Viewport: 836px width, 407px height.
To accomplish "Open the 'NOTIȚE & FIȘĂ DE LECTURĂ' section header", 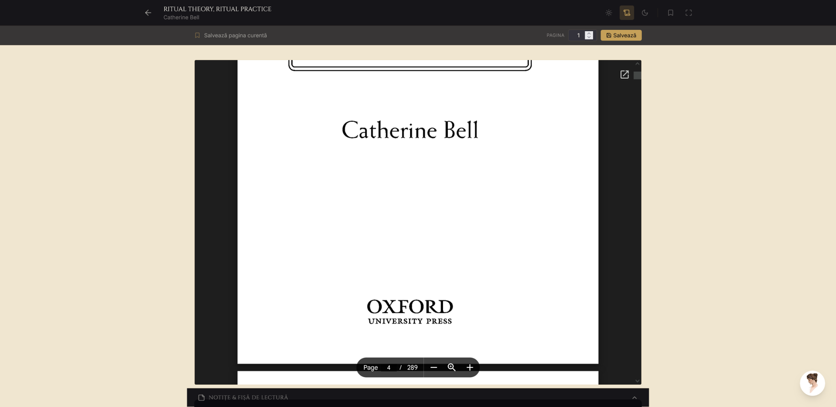I will [418, 398].
